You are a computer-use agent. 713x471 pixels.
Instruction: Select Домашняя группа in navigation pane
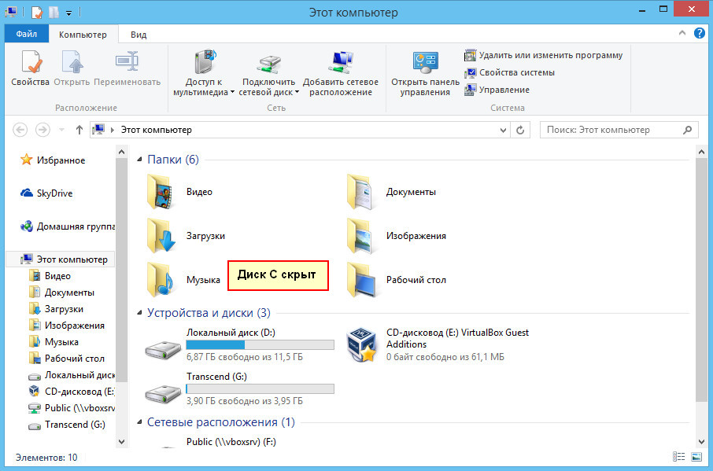click(x=68, y=226)
